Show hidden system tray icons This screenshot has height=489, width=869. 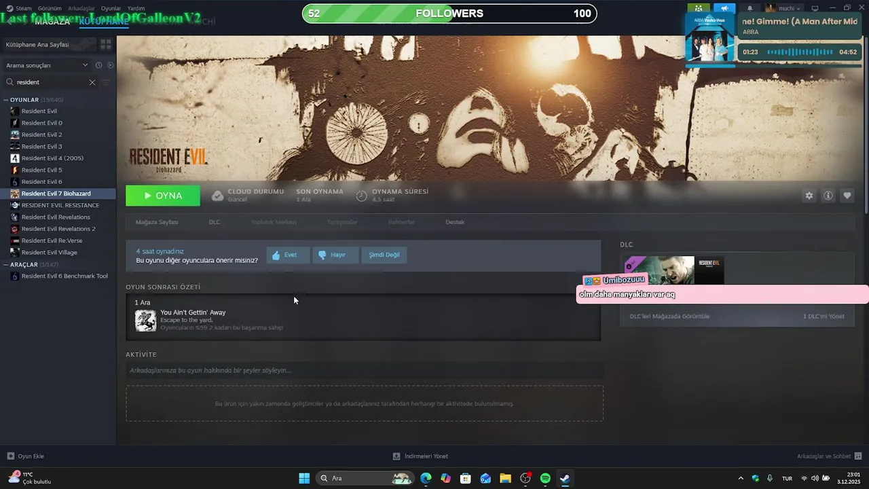click(741, 478)
